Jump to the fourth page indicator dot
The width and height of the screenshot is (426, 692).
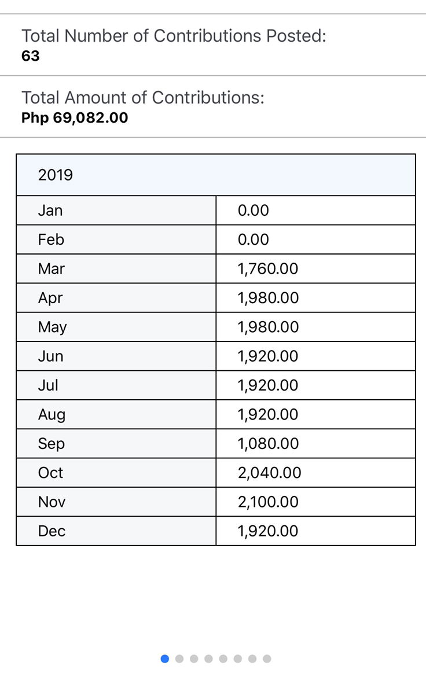pos(208,658)
